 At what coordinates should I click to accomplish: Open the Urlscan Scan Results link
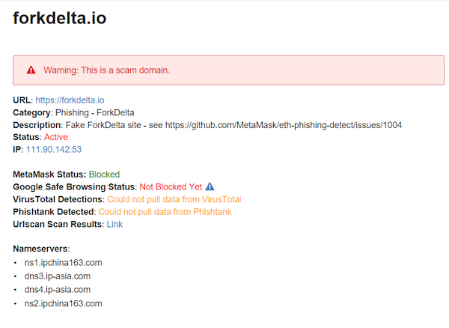pos(114,224)
